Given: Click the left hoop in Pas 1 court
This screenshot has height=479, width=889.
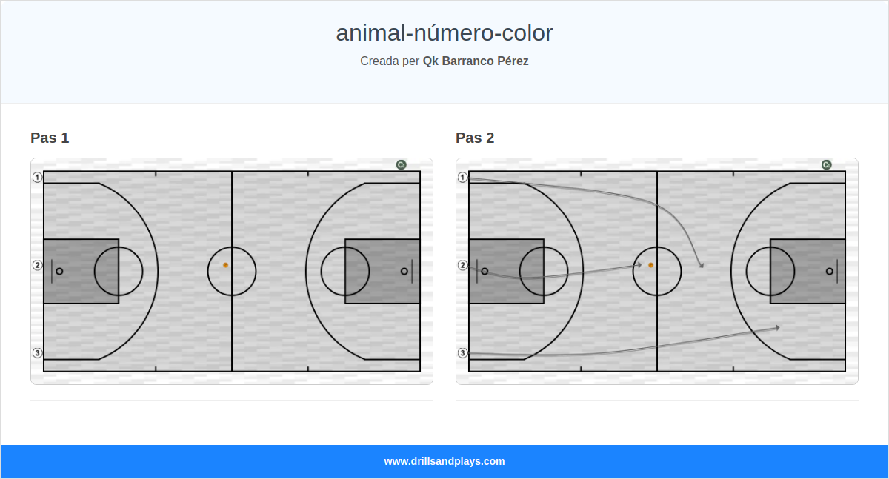Looking at the screenshot, I should (x=59, y=271).
